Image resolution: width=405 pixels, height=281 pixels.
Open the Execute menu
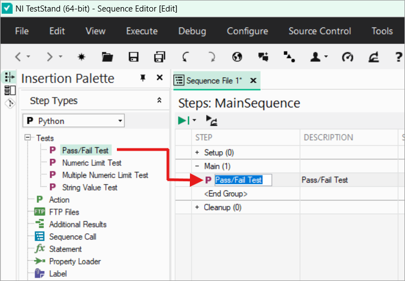point(142,31)
